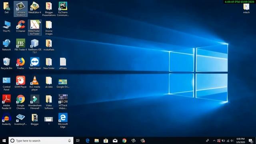Click the uk data folder
The height and width of the screenshot is (144, 256).
click(49, 82)
